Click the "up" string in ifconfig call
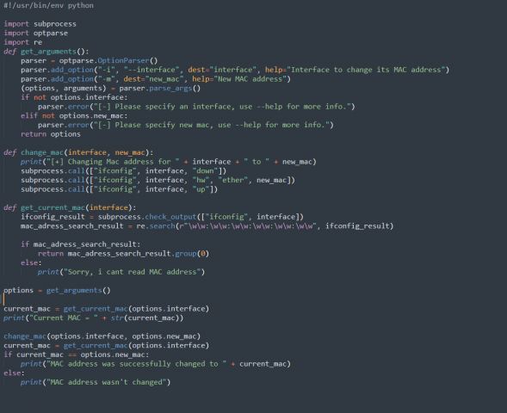The image size is (507, 413). click(x=201, y=189)
